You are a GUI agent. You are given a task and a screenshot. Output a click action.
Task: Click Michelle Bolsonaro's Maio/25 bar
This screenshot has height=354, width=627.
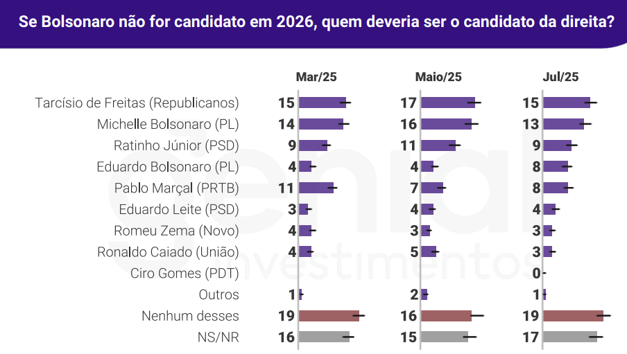pos(446,124)
